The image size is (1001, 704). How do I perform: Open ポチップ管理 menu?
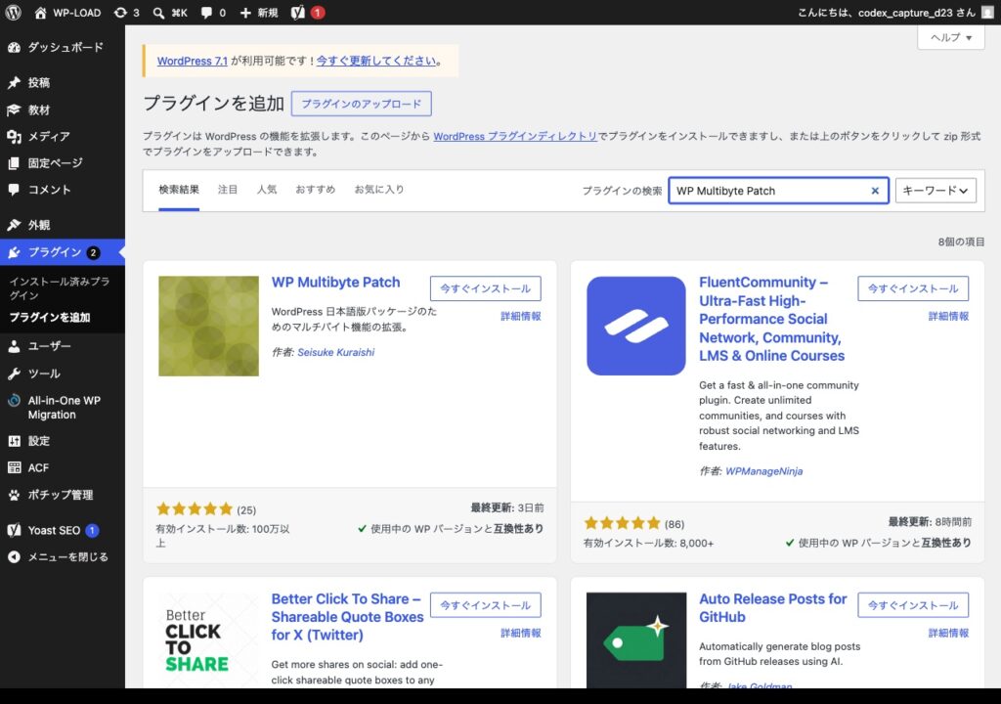pyautogui.click(x=63, y=495)
